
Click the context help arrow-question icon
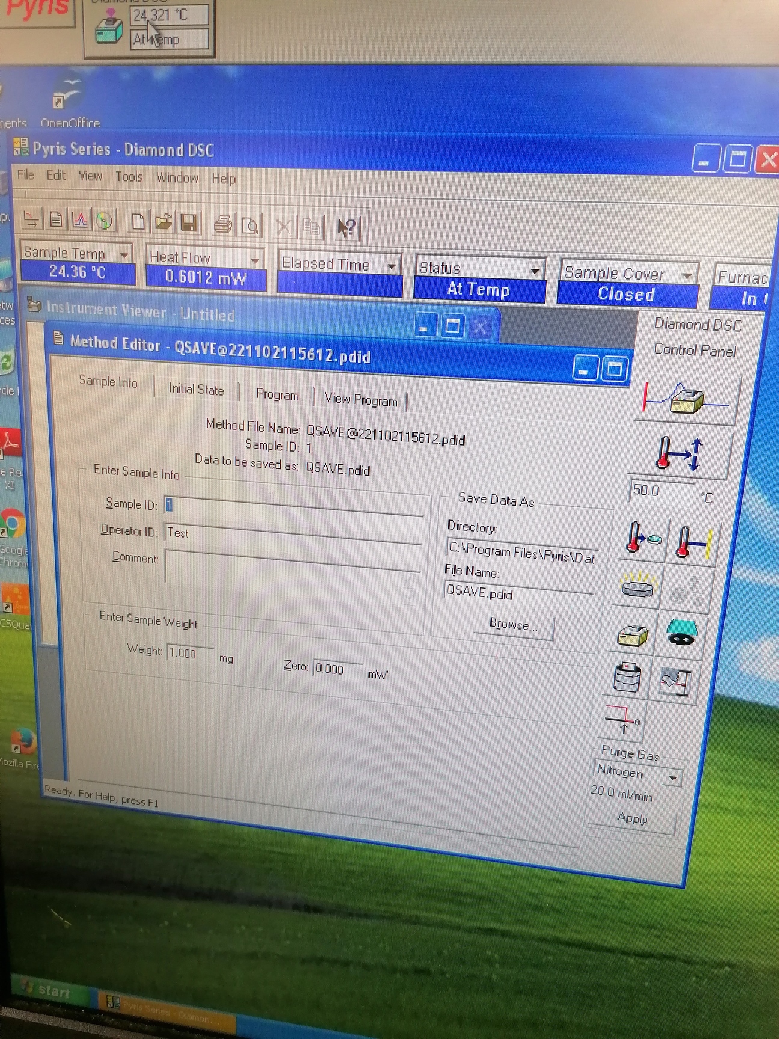click(x=347, y=228)
